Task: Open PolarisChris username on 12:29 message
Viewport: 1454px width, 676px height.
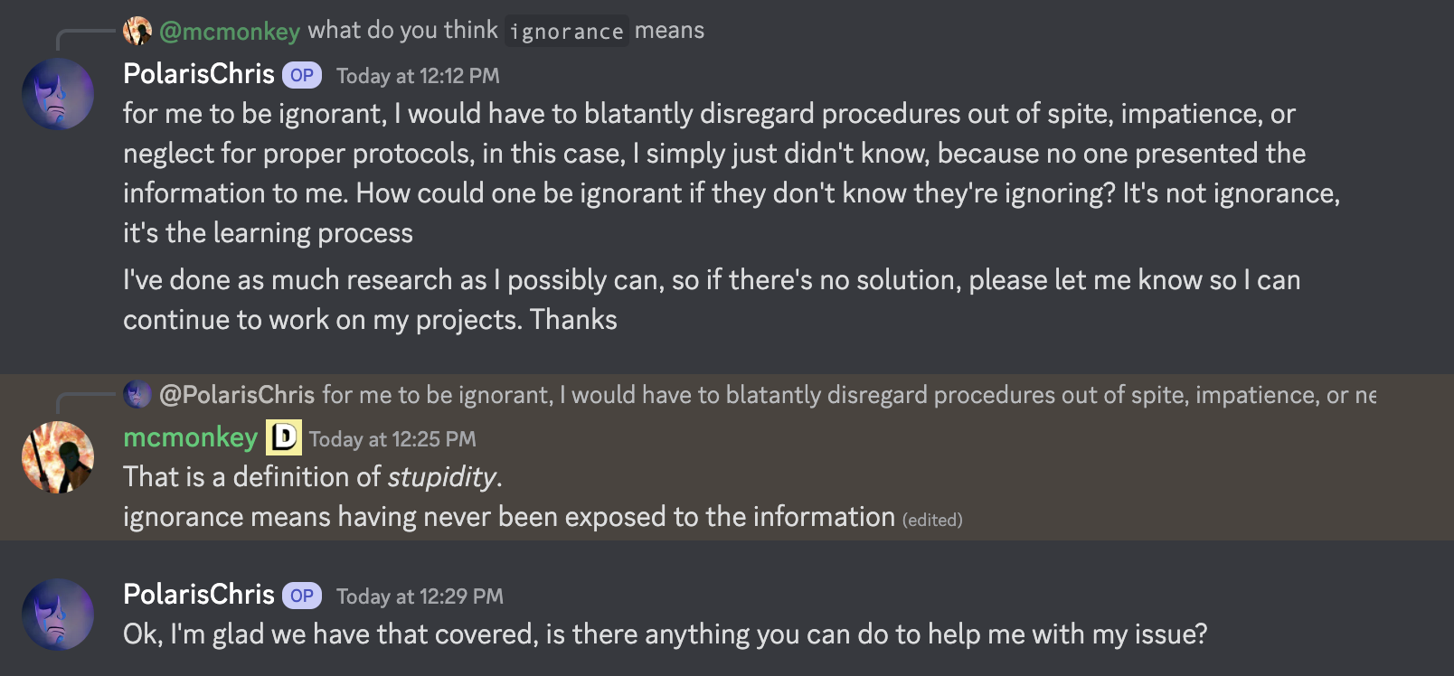Action: coord(199,595)
